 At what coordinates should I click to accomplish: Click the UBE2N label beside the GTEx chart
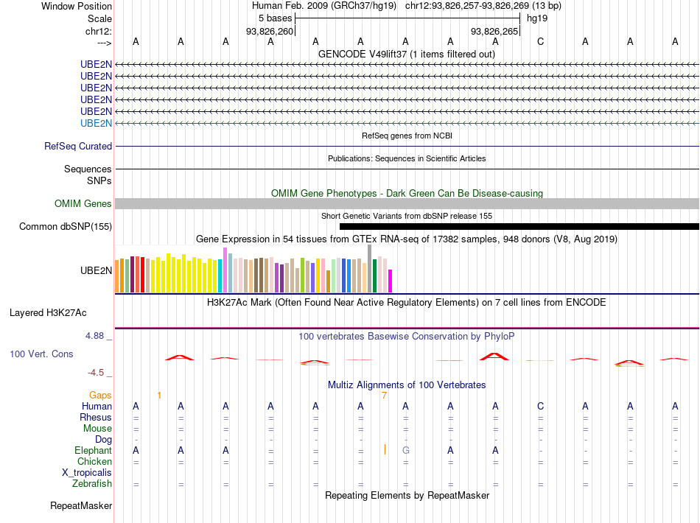click(96, 270)
